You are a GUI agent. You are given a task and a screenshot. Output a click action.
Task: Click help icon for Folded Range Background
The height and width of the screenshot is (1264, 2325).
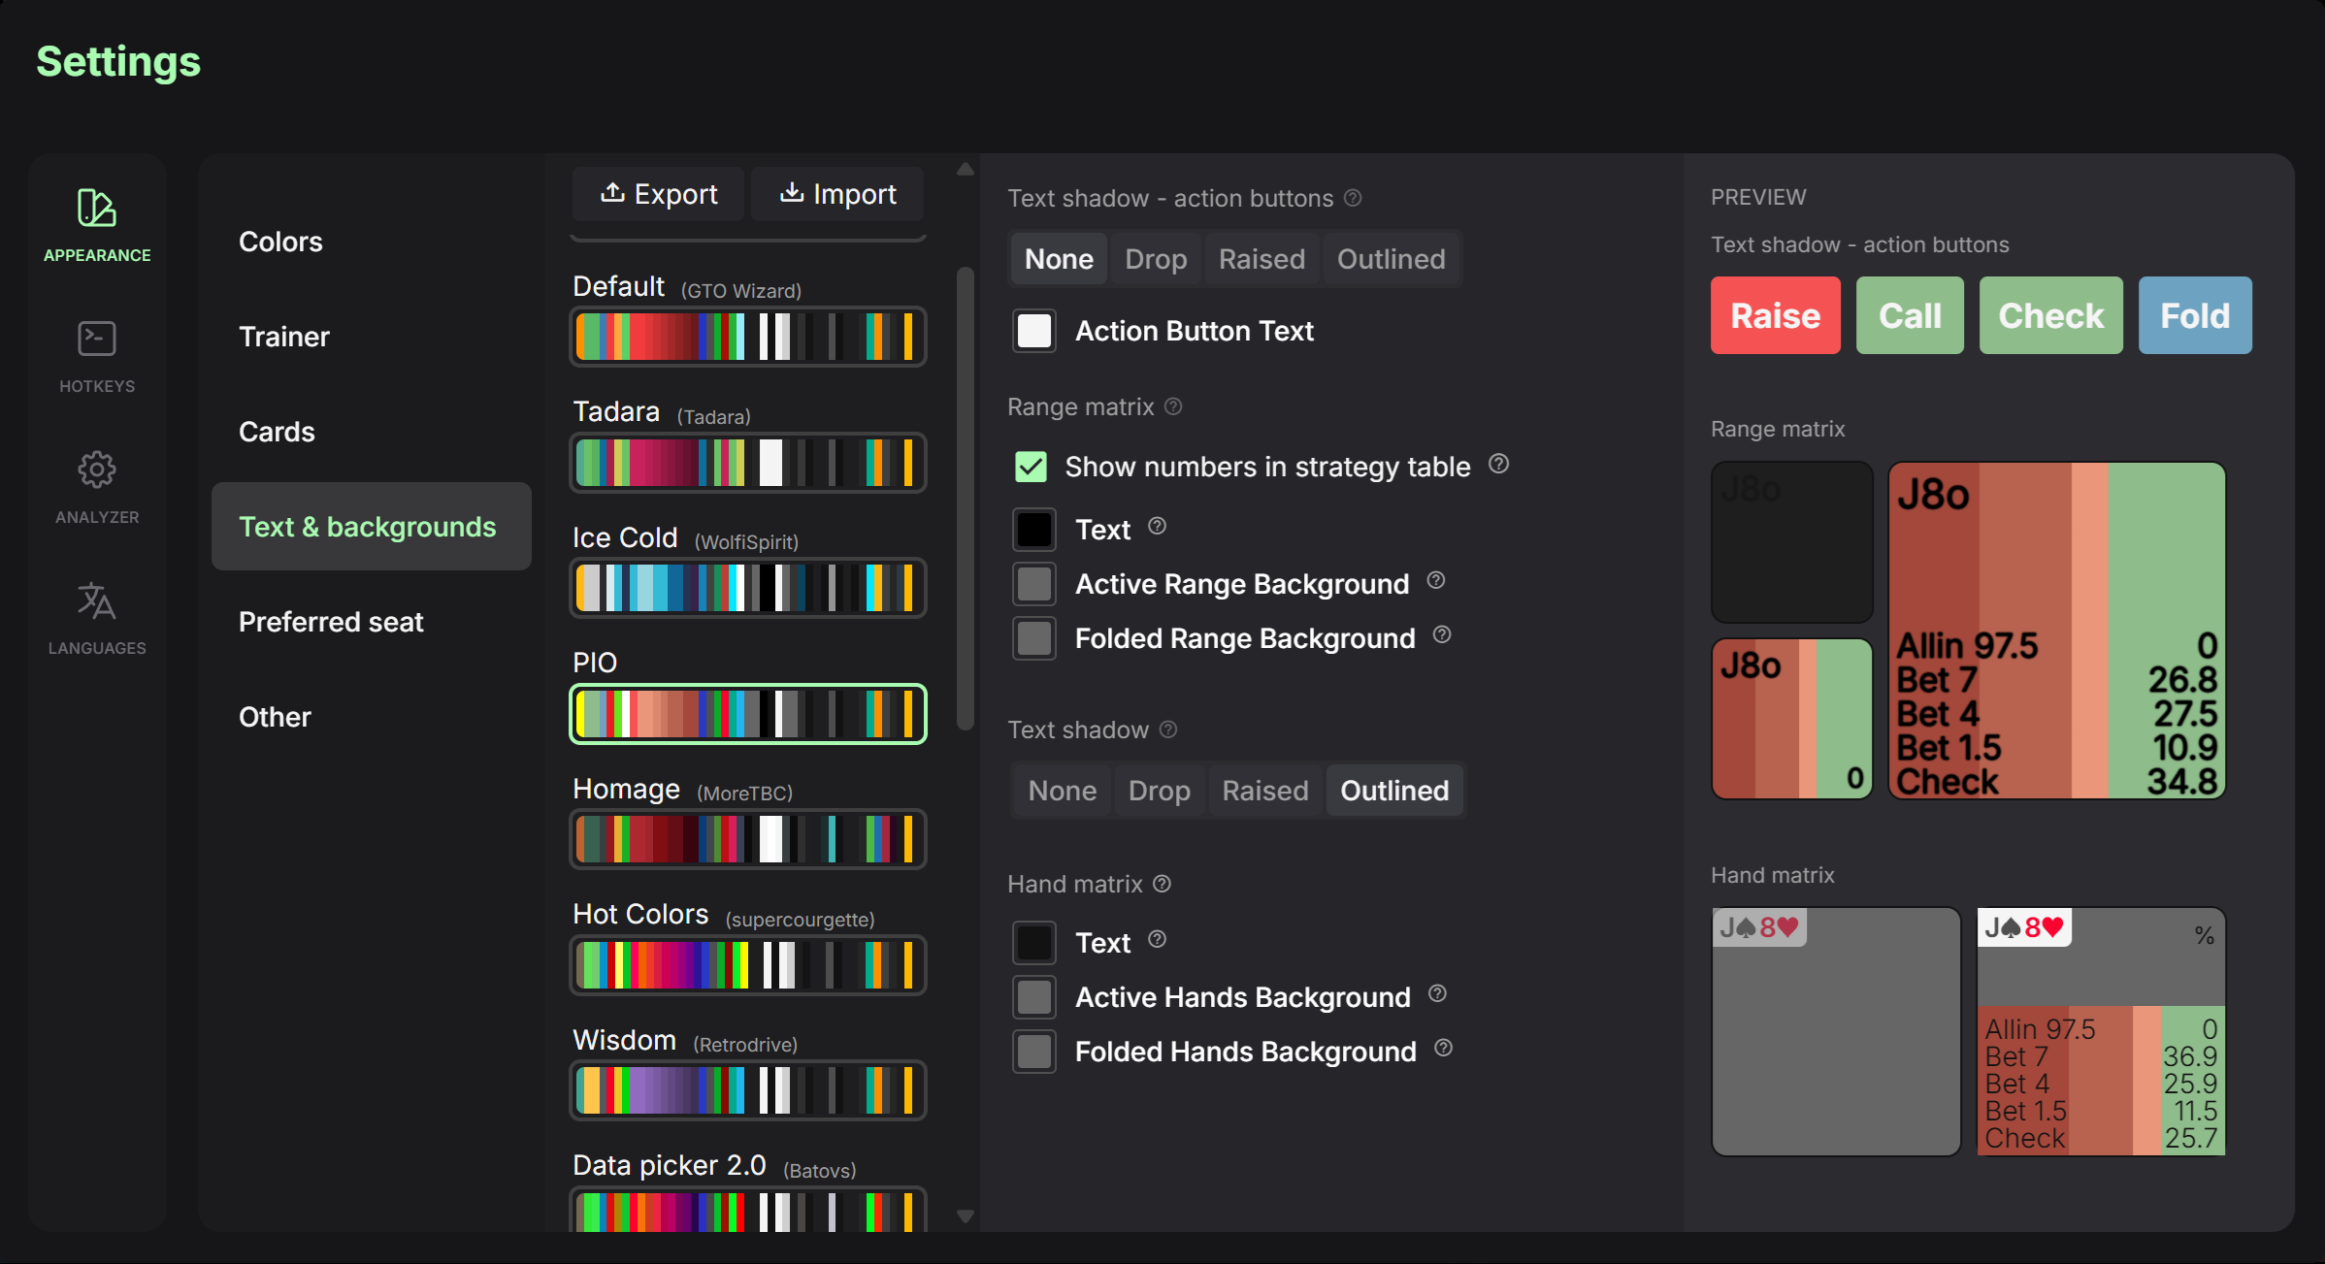pyautogui.click(x=1442, y=634)
